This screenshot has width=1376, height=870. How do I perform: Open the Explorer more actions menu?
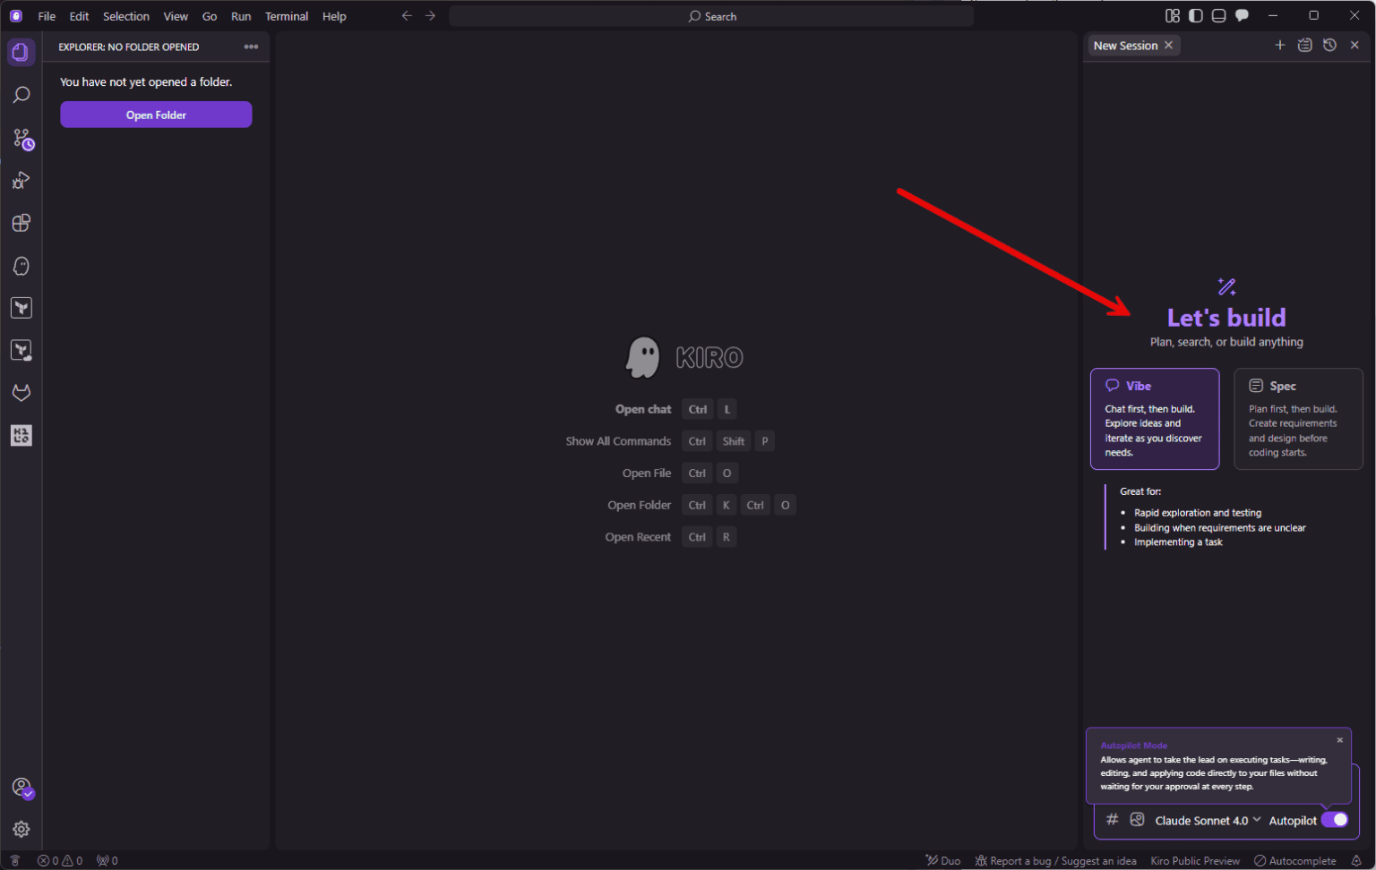(251, 47)
